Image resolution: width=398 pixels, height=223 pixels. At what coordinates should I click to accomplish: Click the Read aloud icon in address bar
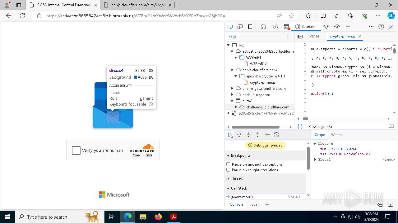(x=279, y=16)
